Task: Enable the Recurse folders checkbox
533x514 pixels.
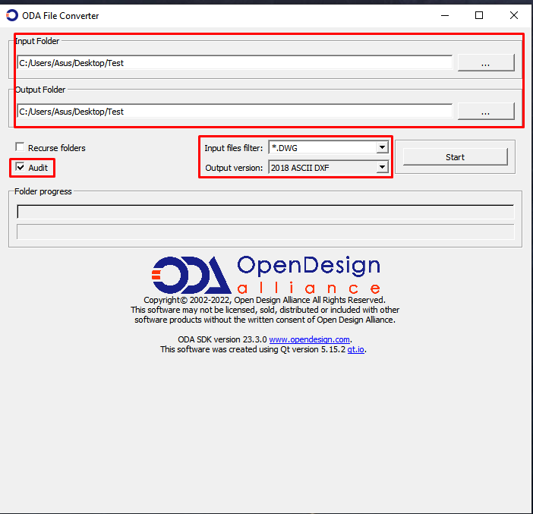Action: point(20,147)
